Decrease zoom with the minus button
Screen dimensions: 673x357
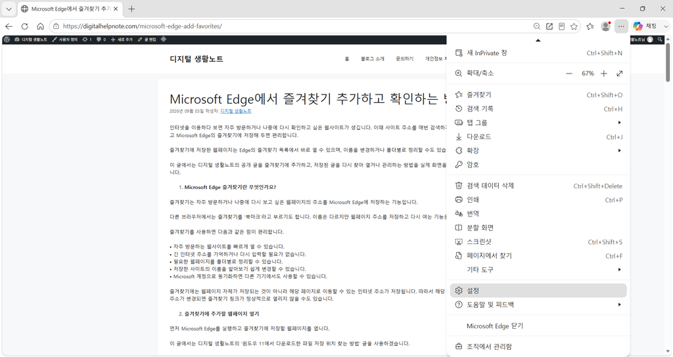pyautogui.click(x=569, y=73)
